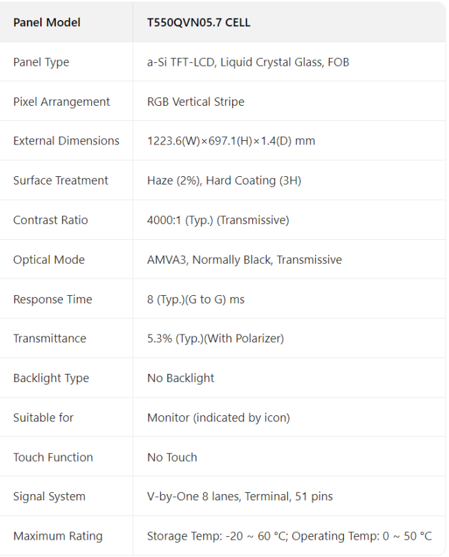
Task: Click the Monitor (indicated by icon) text
Action: click(218, 417)
